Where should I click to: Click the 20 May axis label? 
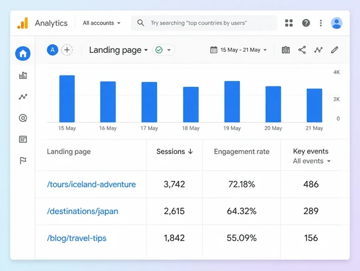[x=273, y=128]
